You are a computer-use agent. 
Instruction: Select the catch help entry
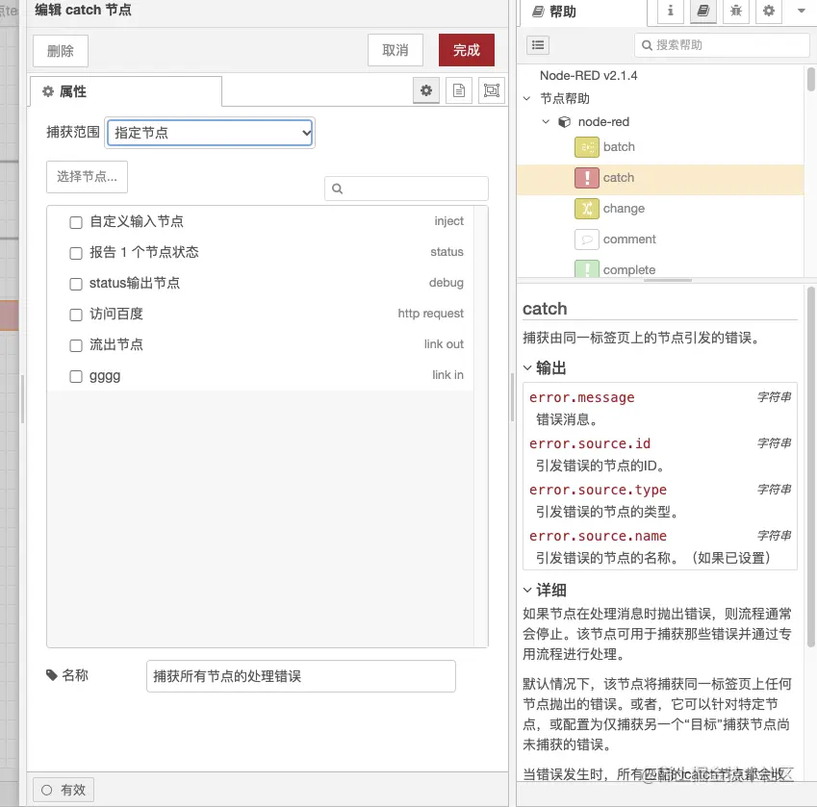point(660,178)
